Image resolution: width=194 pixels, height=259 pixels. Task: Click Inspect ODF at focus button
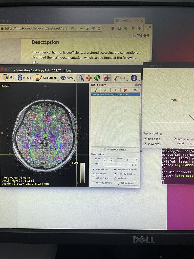115,150
